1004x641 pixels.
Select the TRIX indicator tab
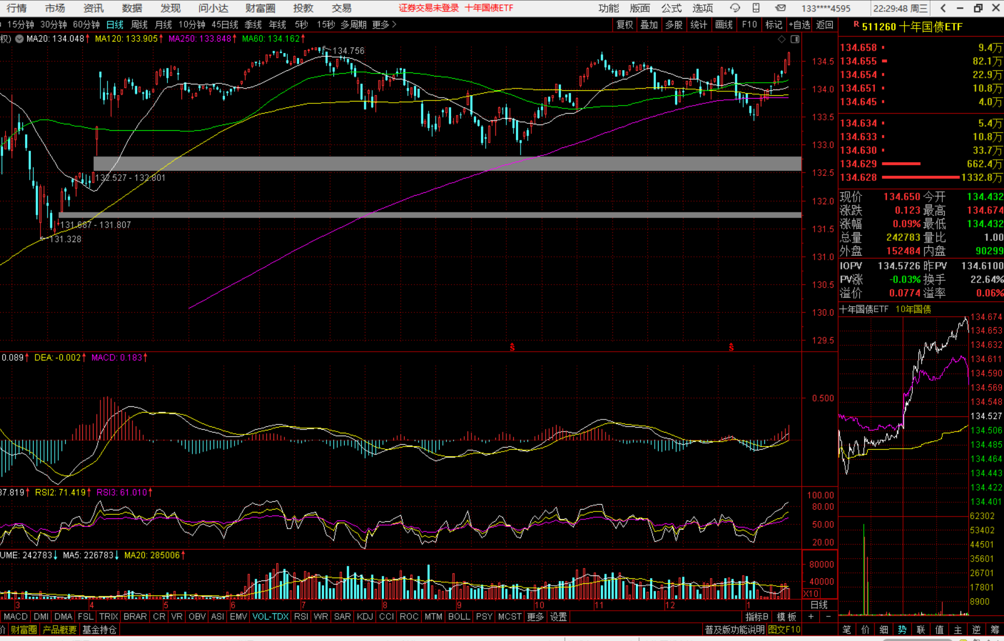pos(108,616)
